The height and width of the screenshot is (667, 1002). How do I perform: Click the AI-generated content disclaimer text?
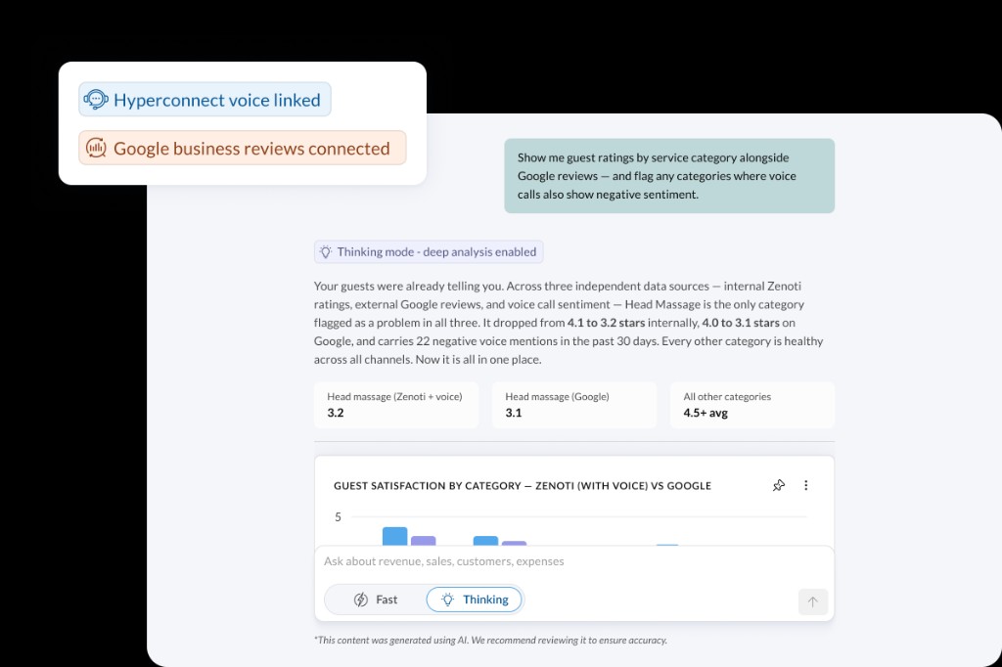491,641
